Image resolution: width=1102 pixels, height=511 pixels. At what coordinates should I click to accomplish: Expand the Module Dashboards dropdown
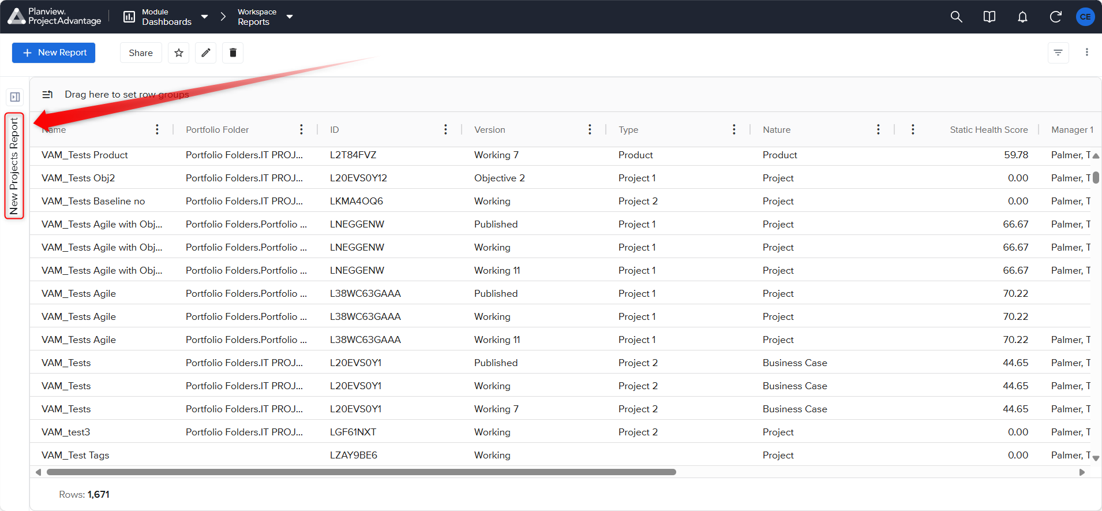coord(204,17)
